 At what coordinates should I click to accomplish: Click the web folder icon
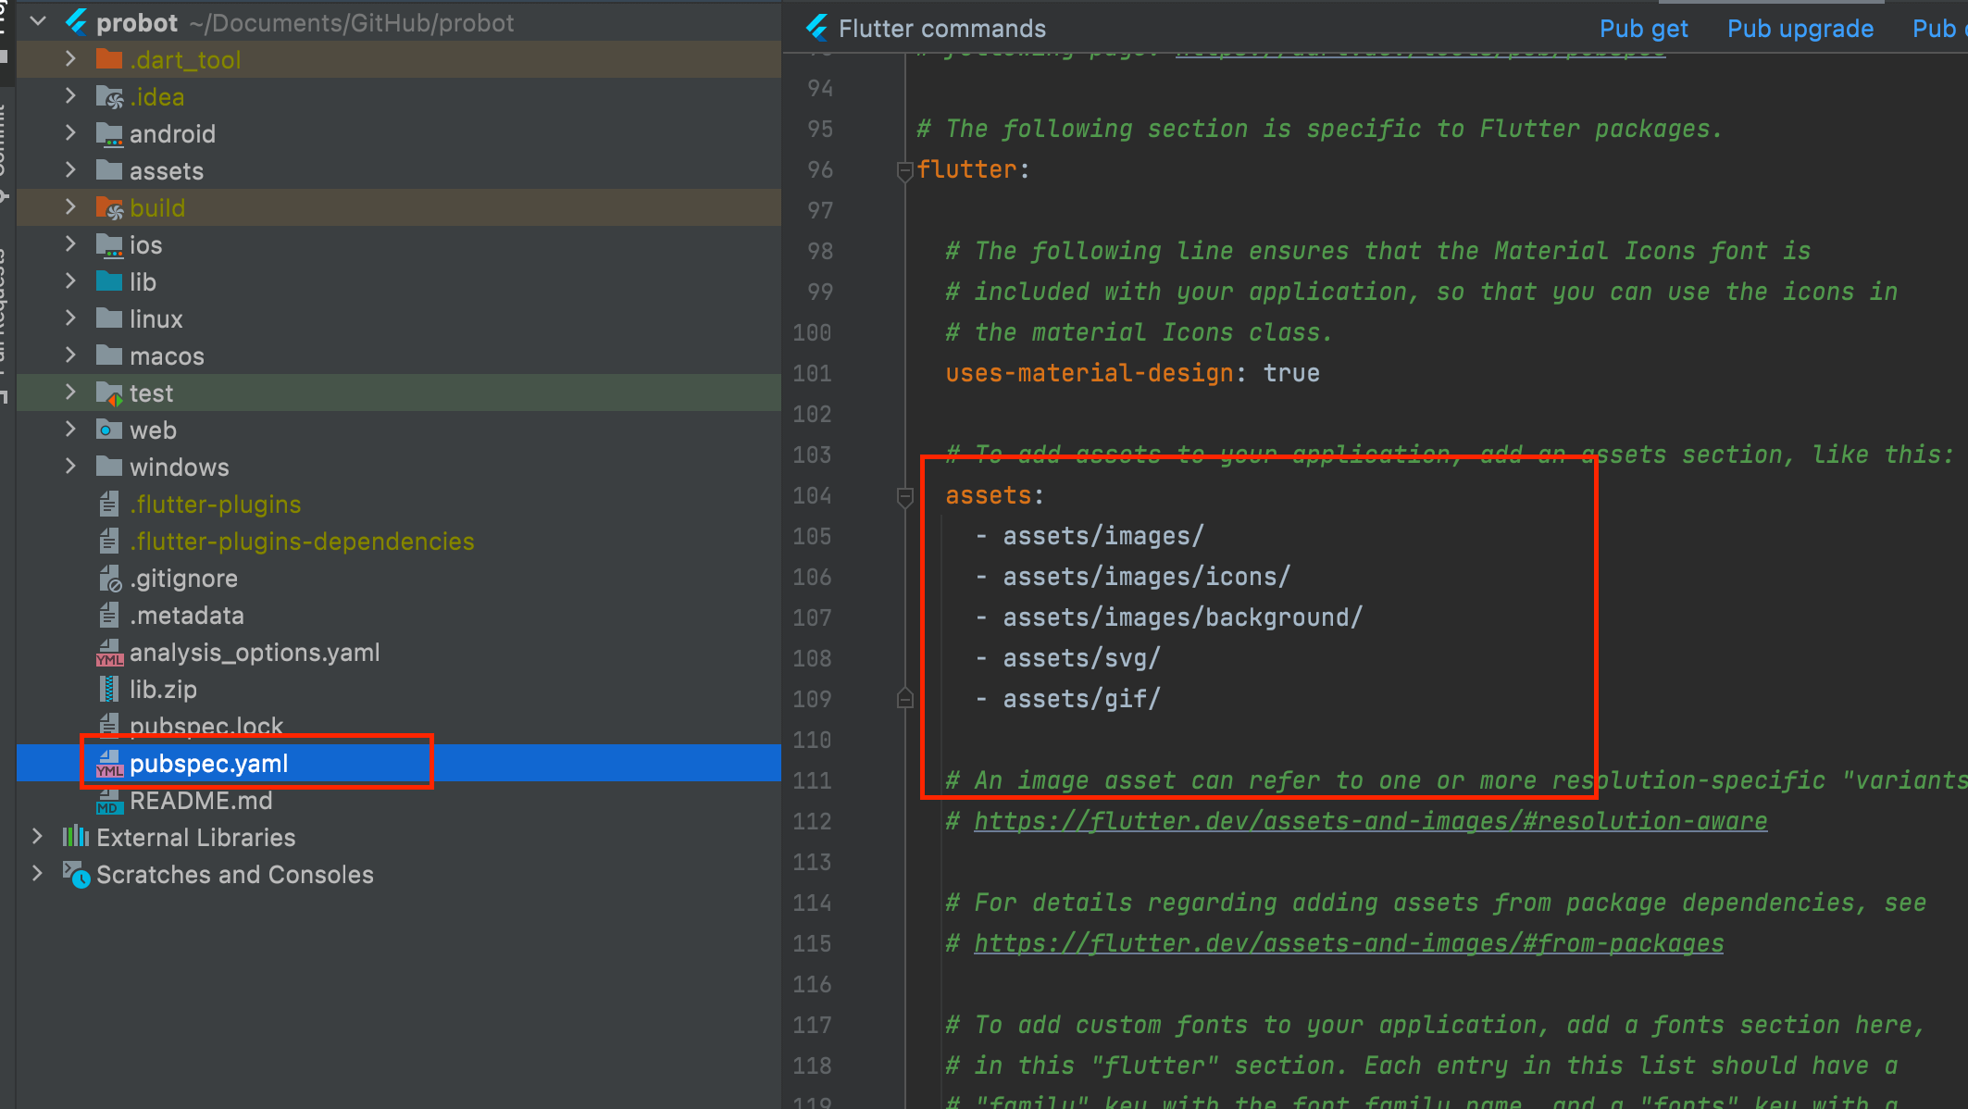click(x=109, y=430)
